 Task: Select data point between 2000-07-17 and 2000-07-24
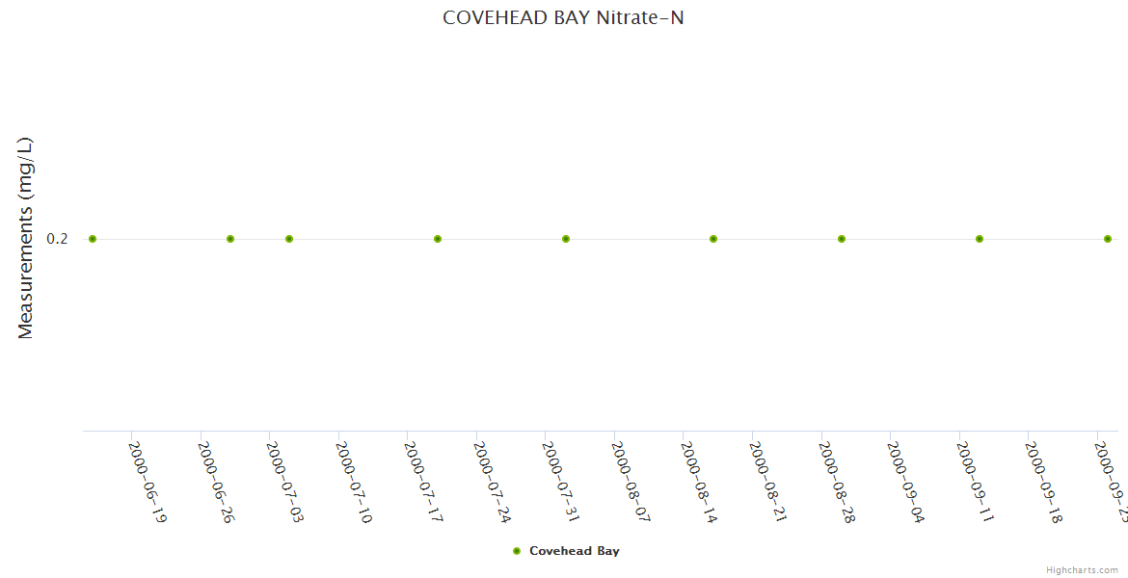(x=438, y=239)
